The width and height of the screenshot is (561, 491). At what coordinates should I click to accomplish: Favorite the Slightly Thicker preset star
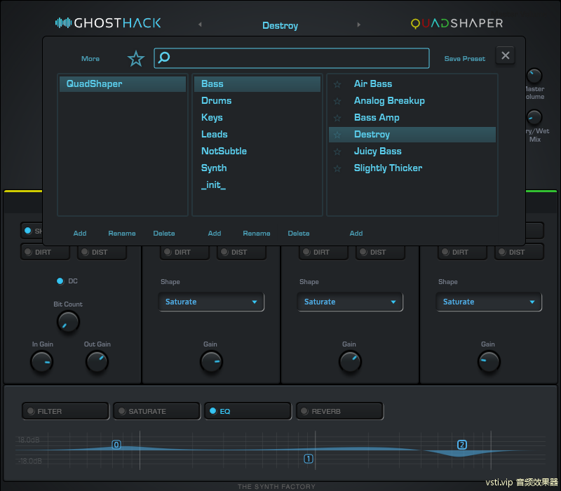tap(337, 168)
